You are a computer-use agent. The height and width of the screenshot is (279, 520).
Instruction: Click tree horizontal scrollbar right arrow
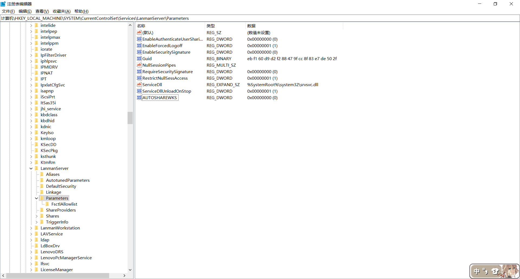click(125, 276)
